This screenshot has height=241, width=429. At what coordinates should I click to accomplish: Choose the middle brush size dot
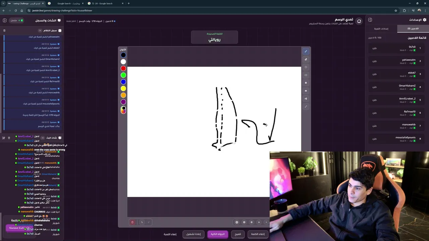click(x=251, y=222)
